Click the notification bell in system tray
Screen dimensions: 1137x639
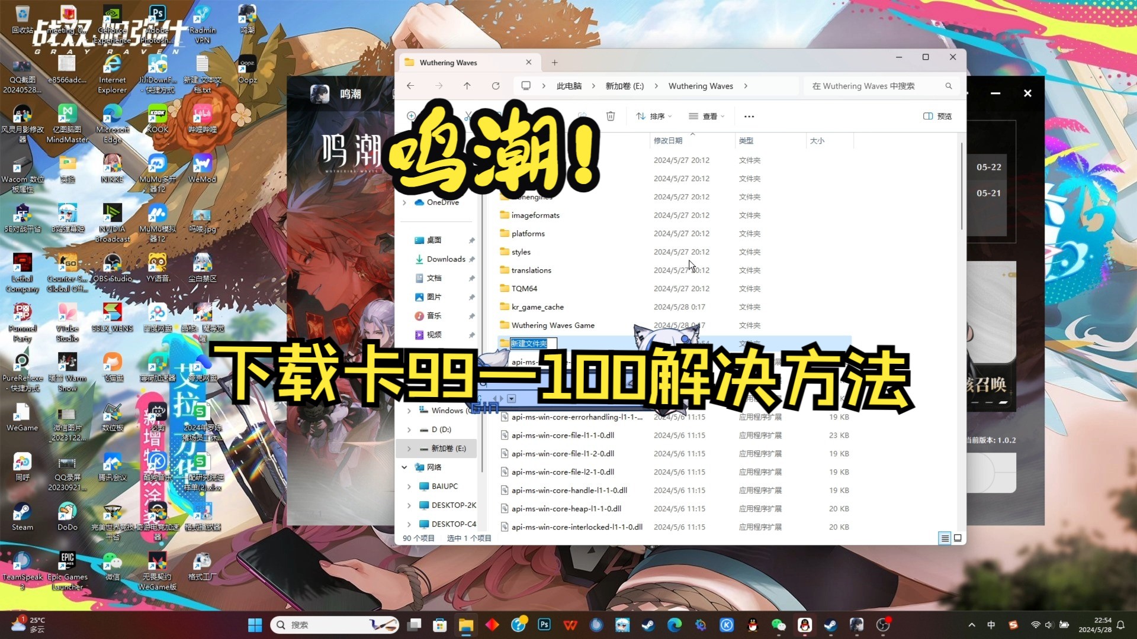point(1120,625)
